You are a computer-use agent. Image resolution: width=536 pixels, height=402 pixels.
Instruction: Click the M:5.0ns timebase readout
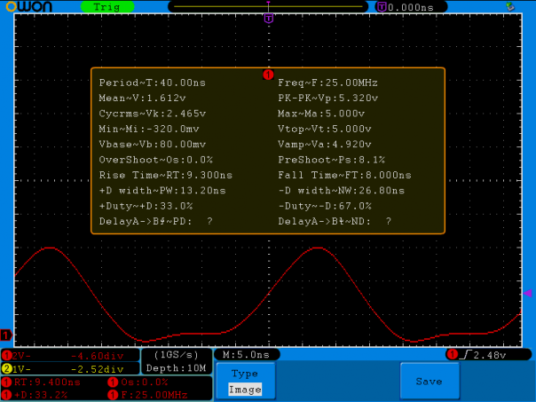tap(246, 354)
